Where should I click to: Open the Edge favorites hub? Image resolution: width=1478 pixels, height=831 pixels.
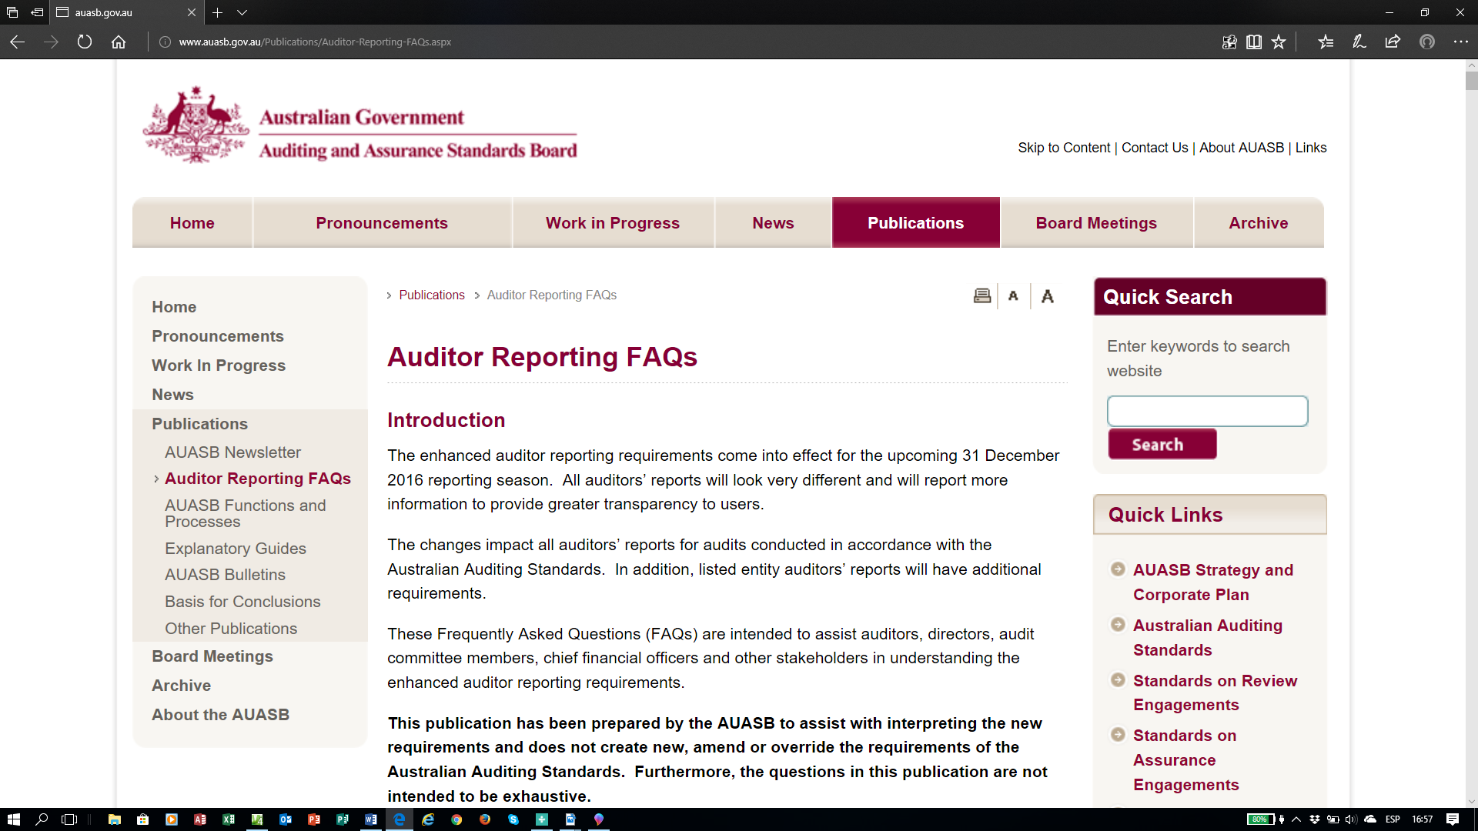1326,42
